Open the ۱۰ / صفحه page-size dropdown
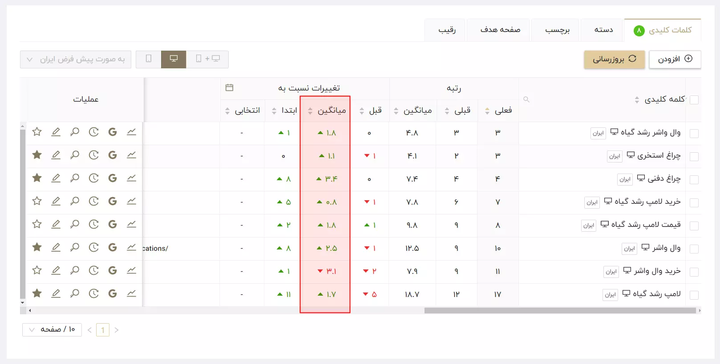Screen dimensions: 720x364 (x=52, y=329)
